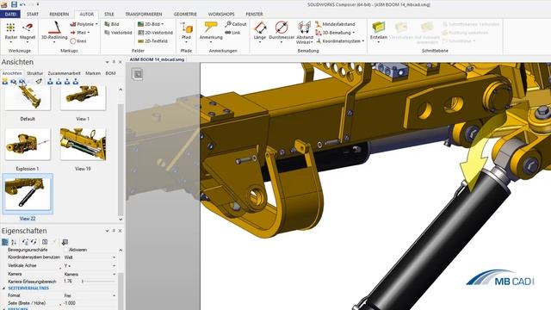Viewport: 551px width, 310px height.
Task: Add a 2D-Textfeld
Action: [152, 41]
